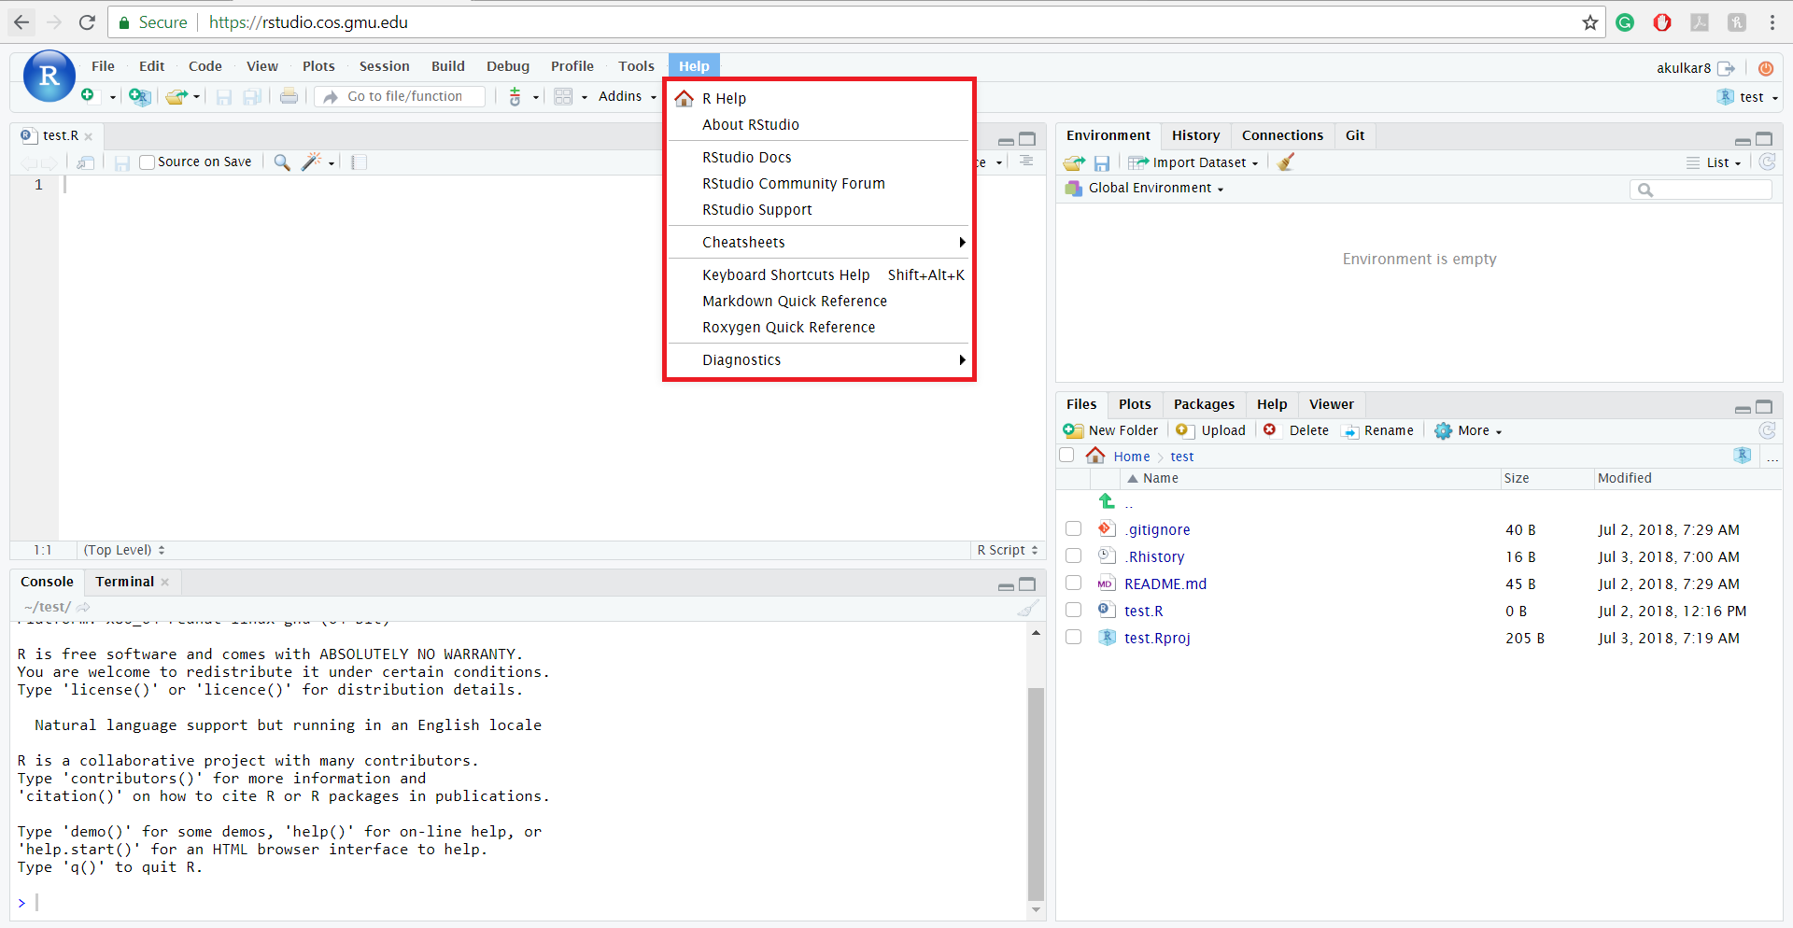Open the test.Rproj file link
This screenshot has width=1793, height=928.
click(1157, 638)
